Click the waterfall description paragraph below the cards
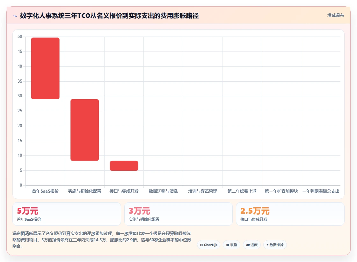Image resolution: width=357 pixels, height=262 pixels. coord(102,240)
